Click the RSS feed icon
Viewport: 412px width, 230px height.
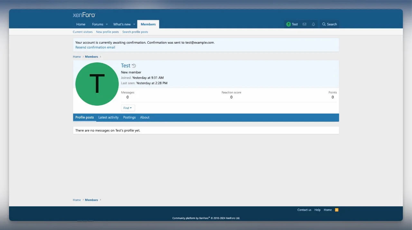[x=337, y=210]
